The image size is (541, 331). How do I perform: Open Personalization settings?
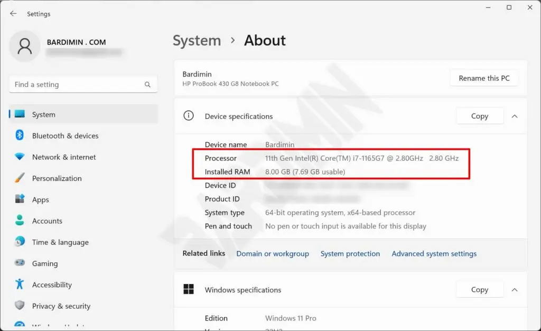83,178
